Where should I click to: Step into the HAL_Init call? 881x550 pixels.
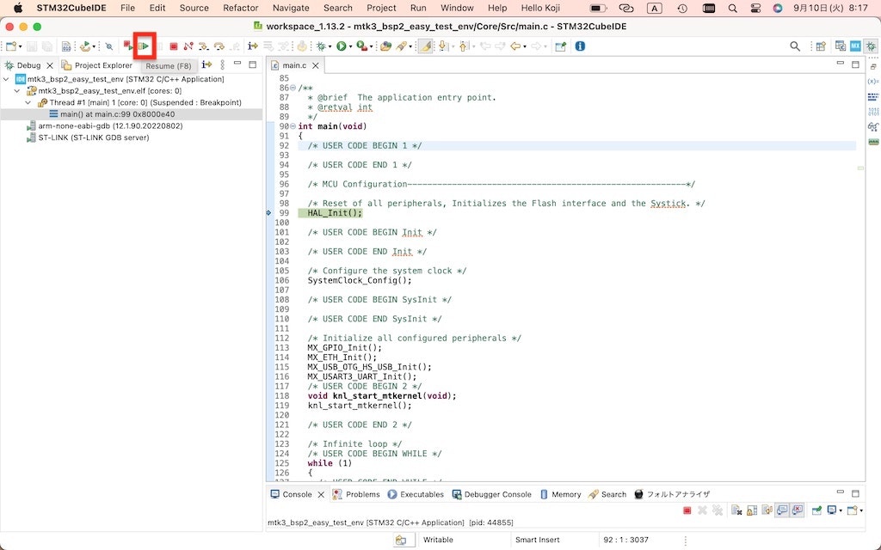[205, 47]
